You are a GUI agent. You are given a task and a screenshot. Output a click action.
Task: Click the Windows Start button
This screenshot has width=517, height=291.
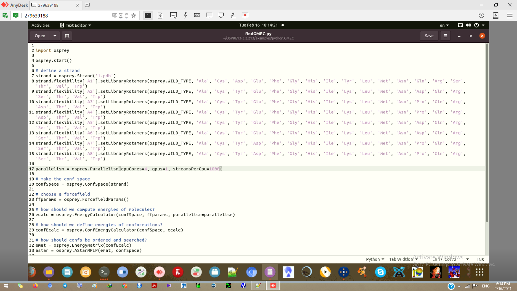(6, 286)
